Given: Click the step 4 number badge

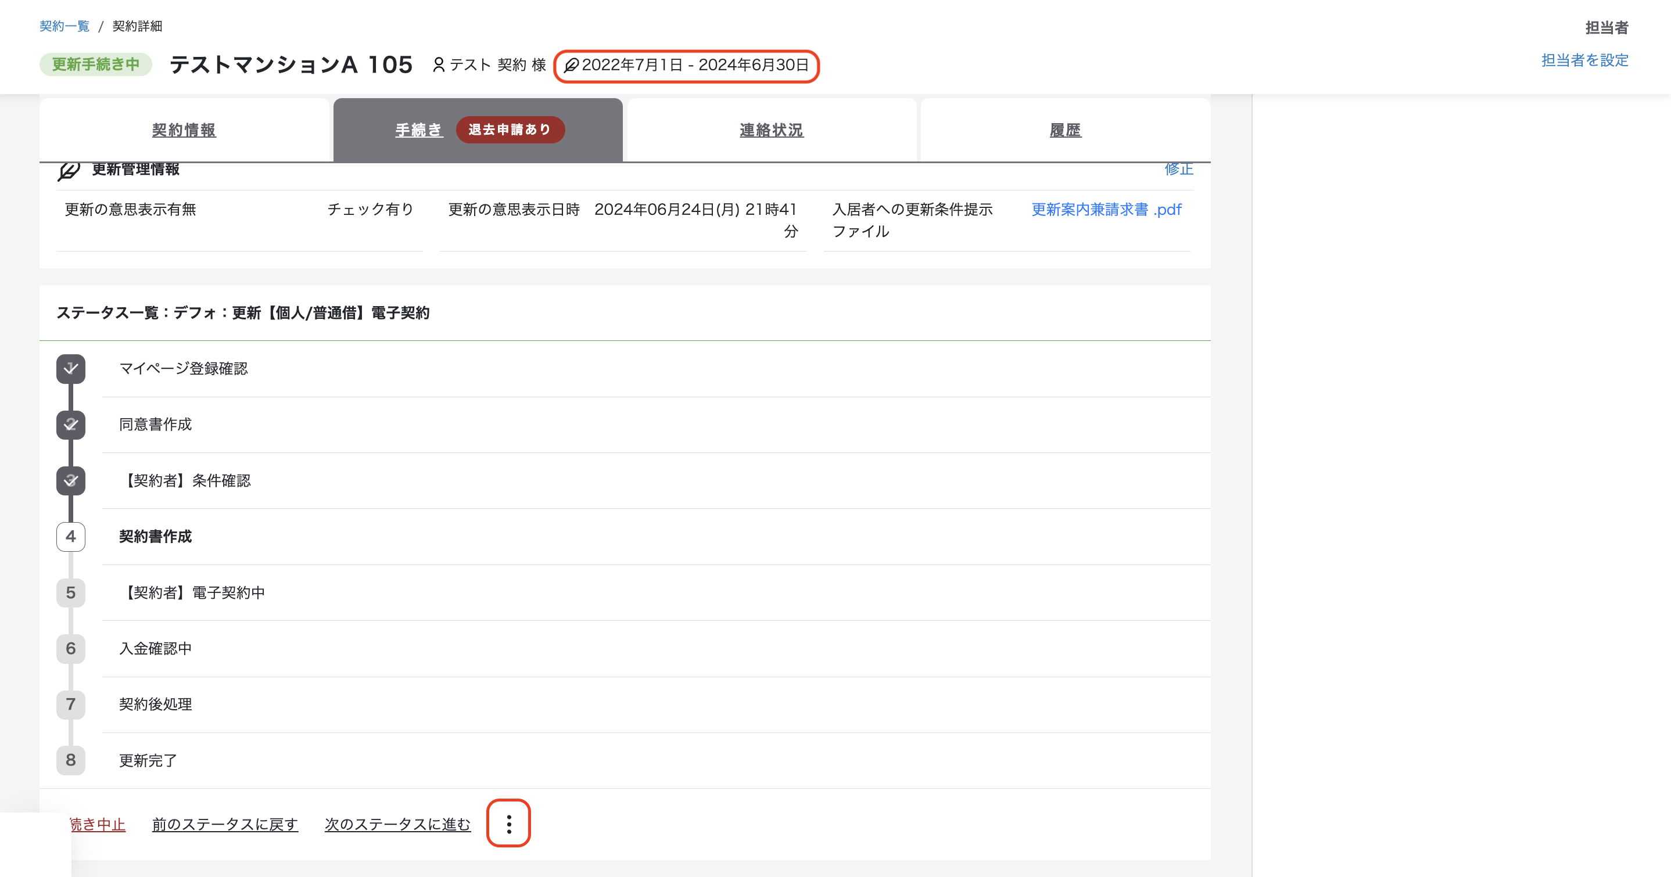Looking at the screenshot, I should pos(71,537).
